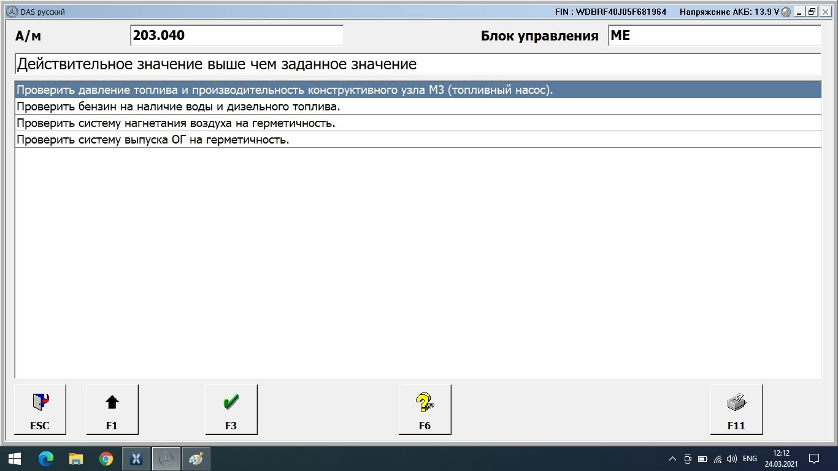Select the row about water and diesel in petrol
Viewport: 838px width, 471px height.
[x=418, y=107]
